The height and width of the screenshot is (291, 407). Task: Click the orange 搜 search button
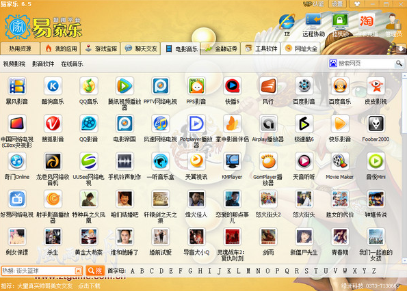(x=95, y=271)
